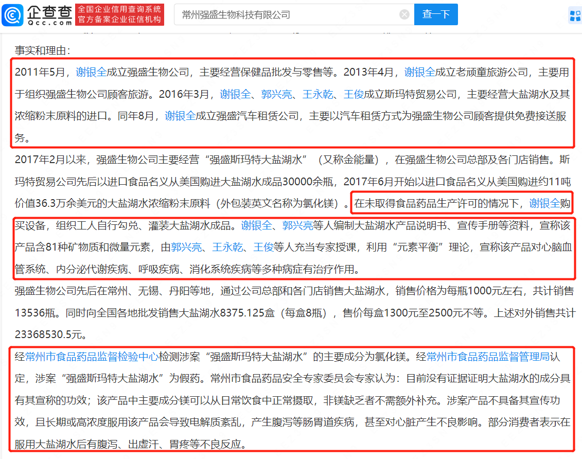
Task: Open 常州市食品药品监督检验中心 link
Action: (x=92, y=357)
